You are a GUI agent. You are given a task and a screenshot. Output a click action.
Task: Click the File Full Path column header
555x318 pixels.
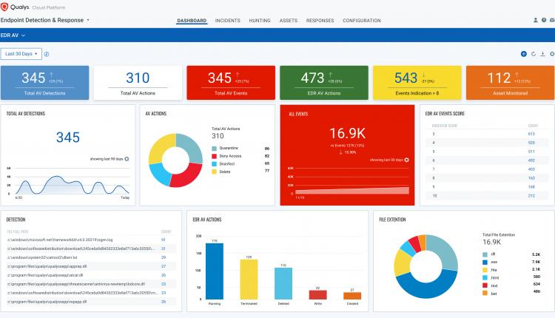(x=17, y=231)
